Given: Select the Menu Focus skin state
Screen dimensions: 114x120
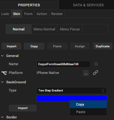Looking at the screenshot, I should click(70, 29).
